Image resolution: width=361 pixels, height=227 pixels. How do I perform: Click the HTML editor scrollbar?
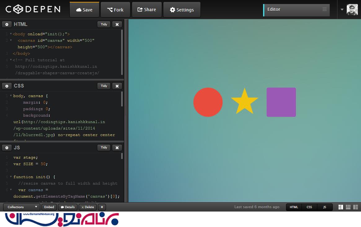pyautogui.click(x=122, y=52)
